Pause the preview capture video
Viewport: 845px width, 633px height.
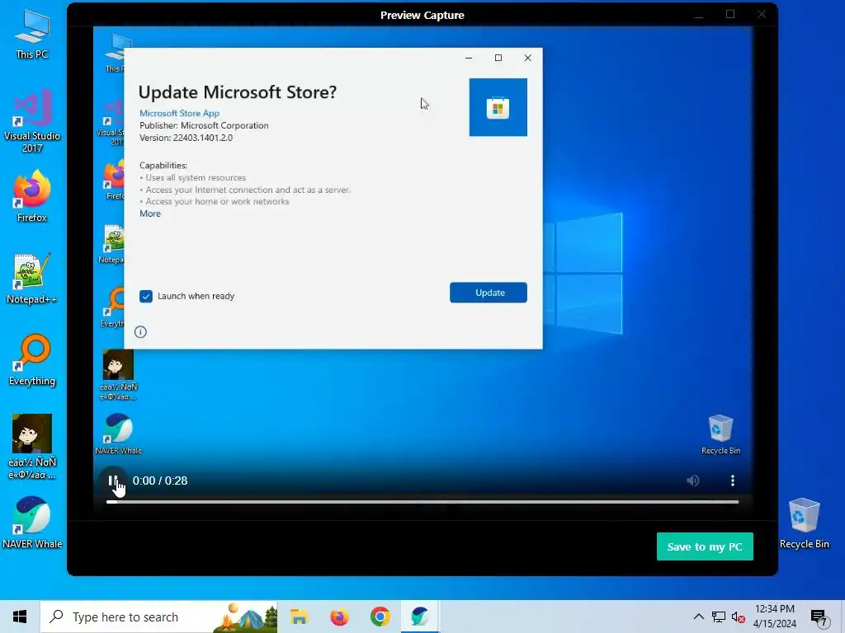pos(112,481)
